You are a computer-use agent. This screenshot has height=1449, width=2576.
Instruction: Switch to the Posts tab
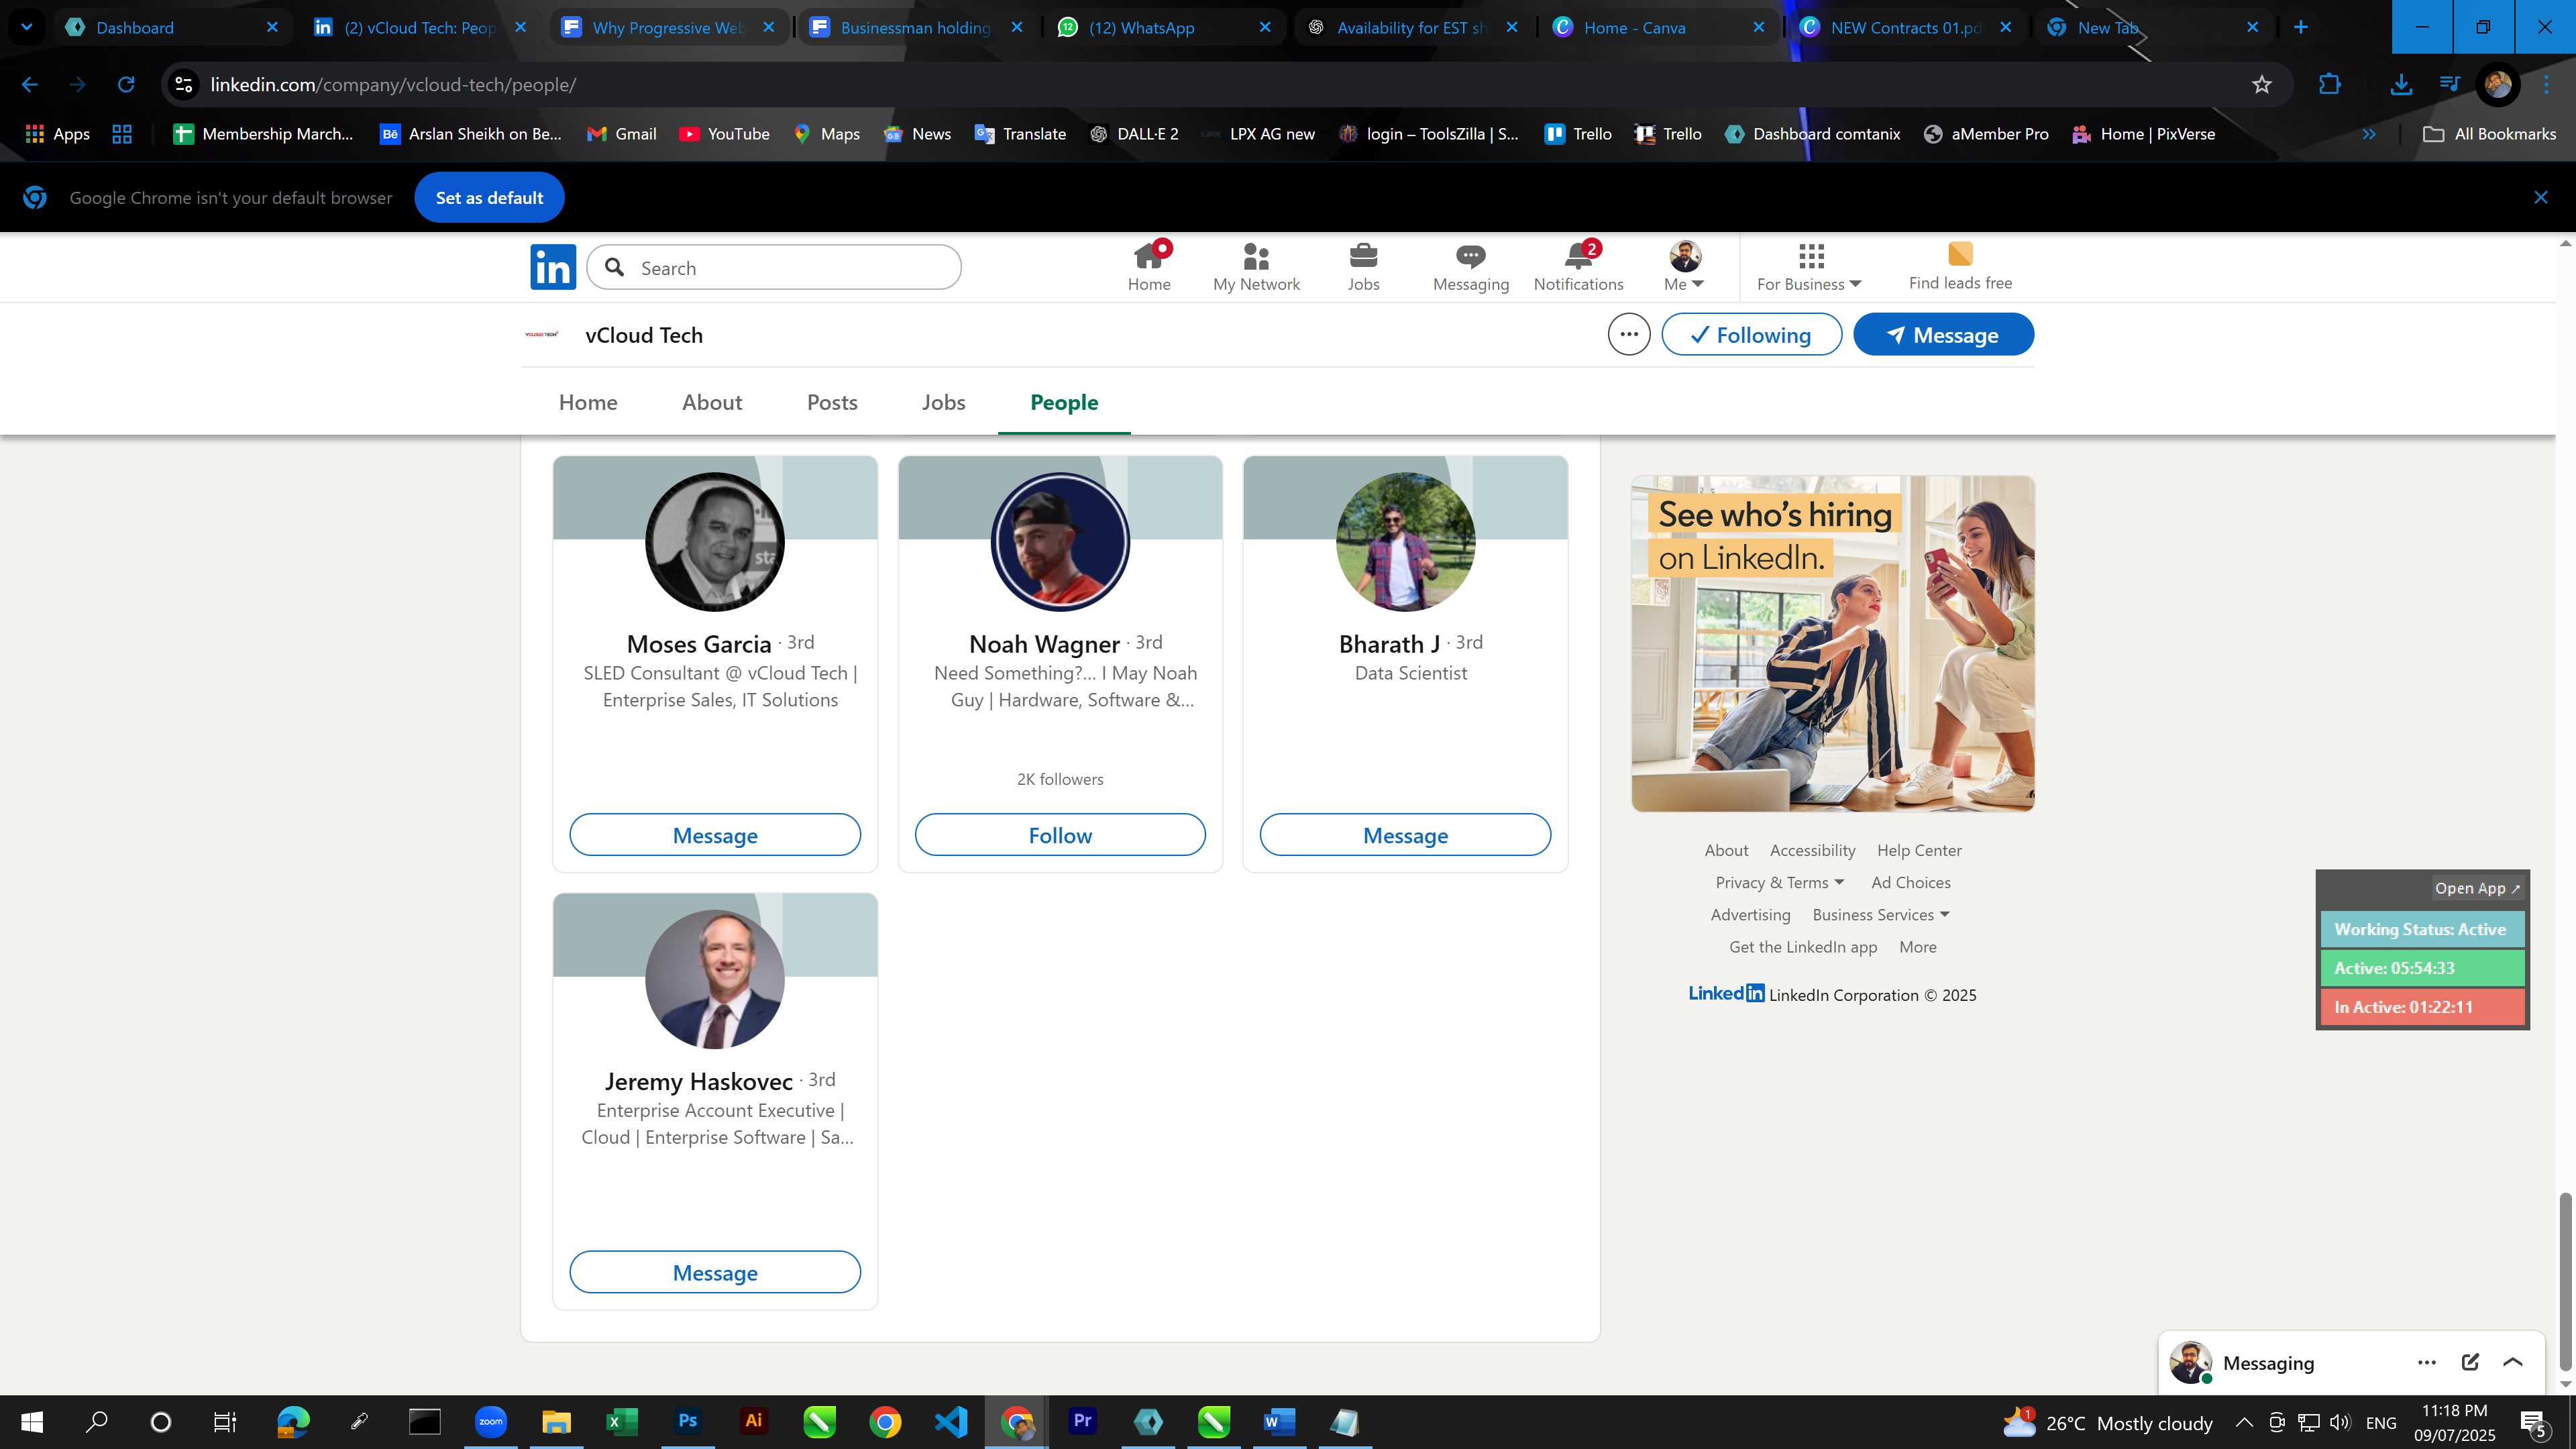coord(832,402)
